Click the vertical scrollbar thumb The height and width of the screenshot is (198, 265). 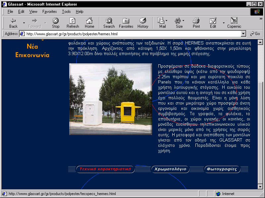click(x=260, y=133)
